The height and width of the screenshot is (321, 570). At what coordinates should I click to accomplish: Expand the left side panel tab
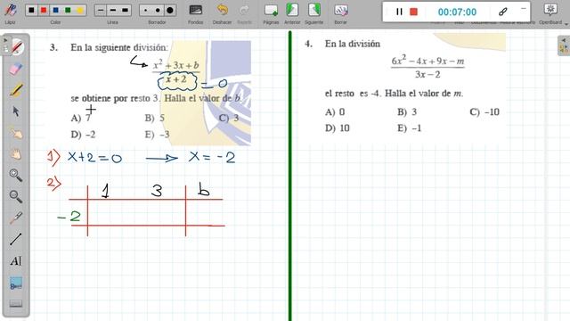[5, 45]
